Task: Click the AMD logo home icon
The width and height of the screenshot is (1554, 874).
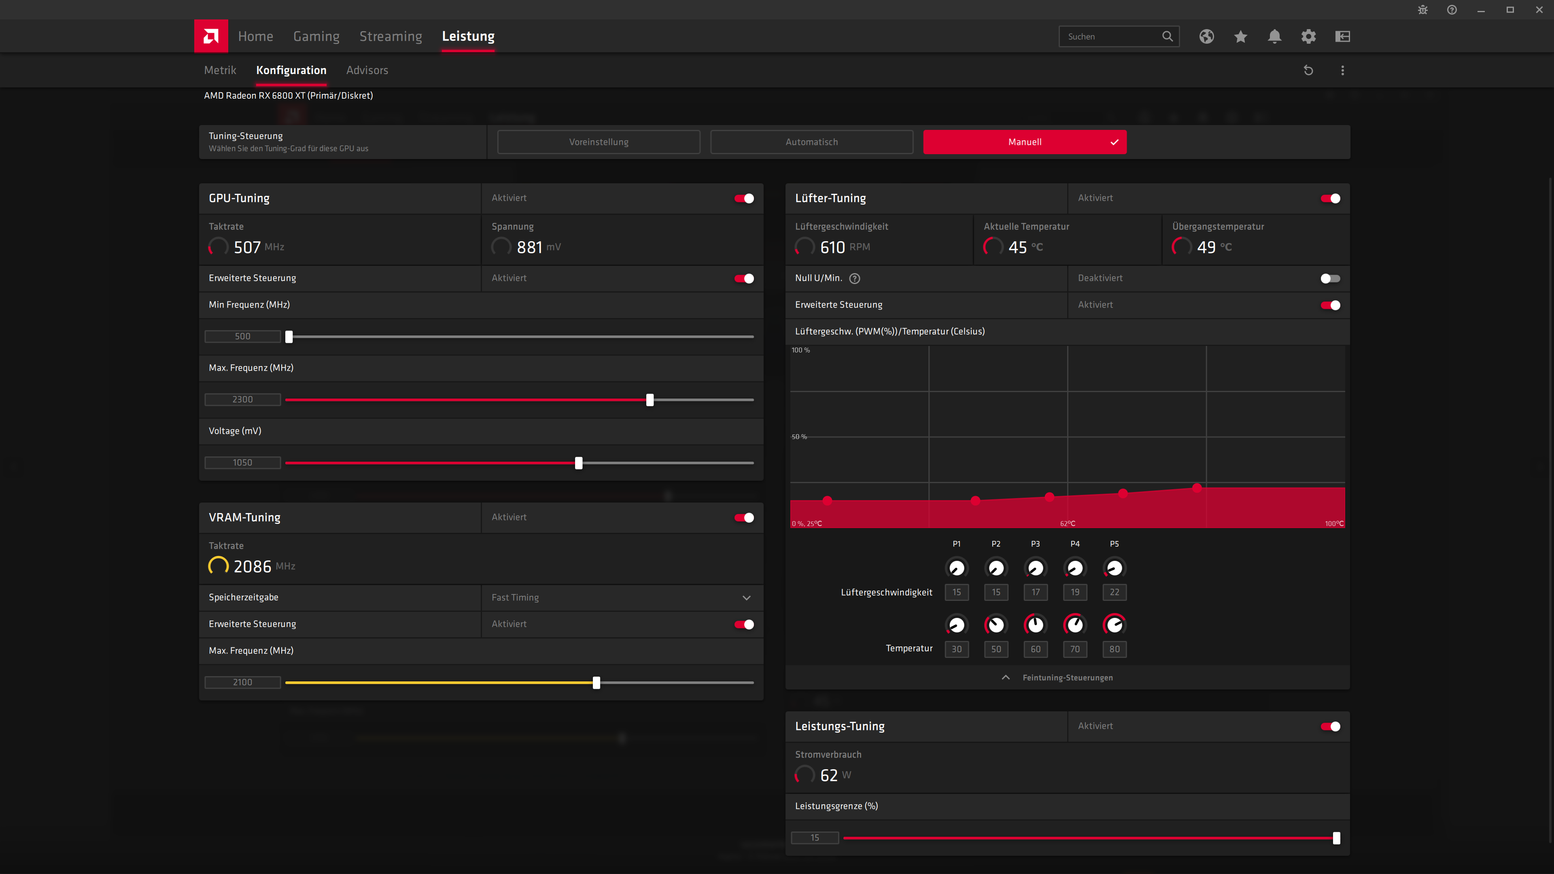Action: (210, 36)
